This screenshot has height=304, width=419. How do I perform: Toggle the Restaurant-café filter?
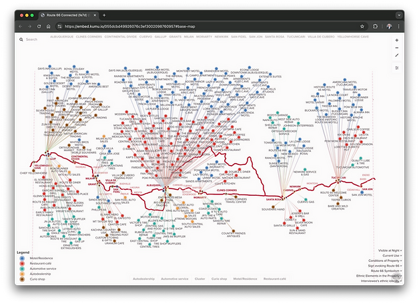pos(275,279)
